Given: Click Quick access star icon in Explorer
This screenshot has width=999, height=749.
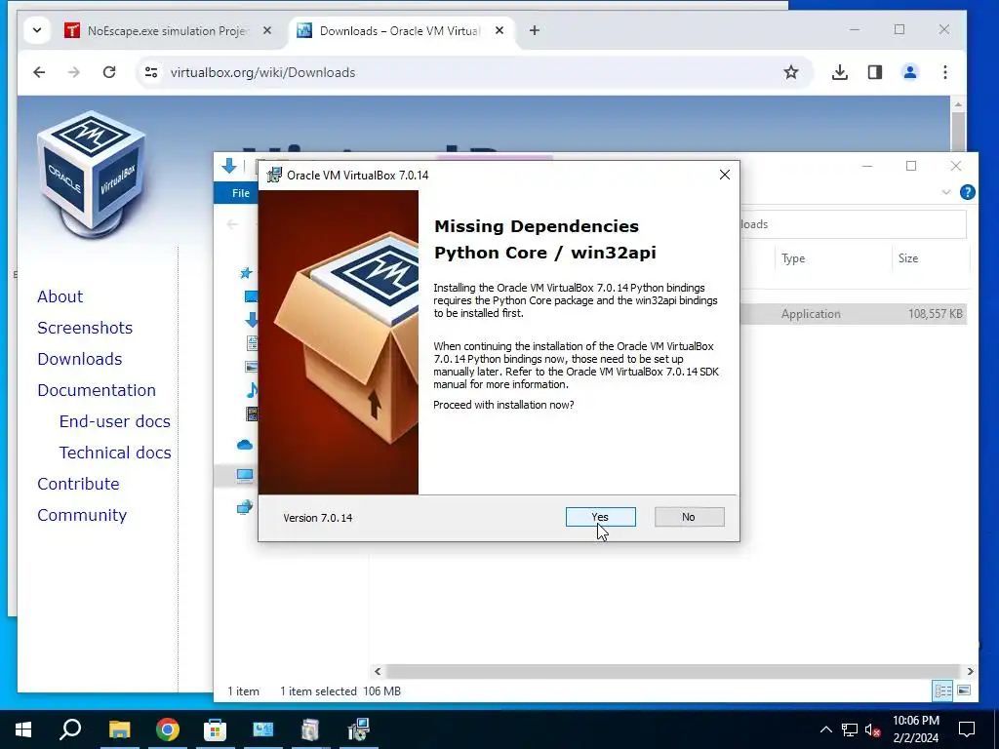Looking at the screenshot, I should 246,273.
